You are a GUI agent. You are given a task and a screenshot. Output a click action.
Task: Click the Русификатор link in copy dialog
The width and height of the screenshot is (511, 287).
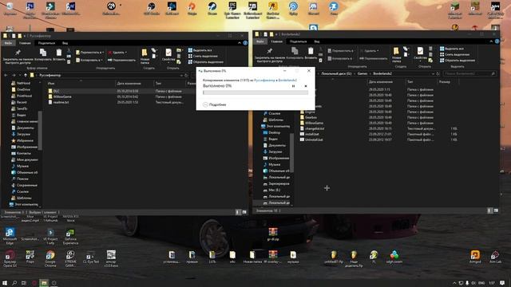click(264, 80)
